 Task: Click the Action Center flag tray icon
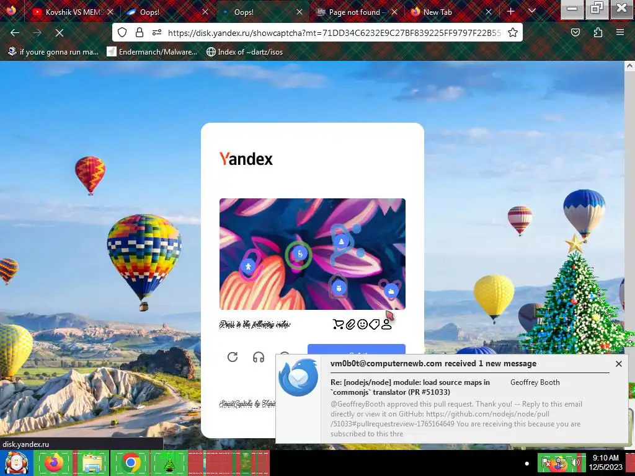coord(546,462)
